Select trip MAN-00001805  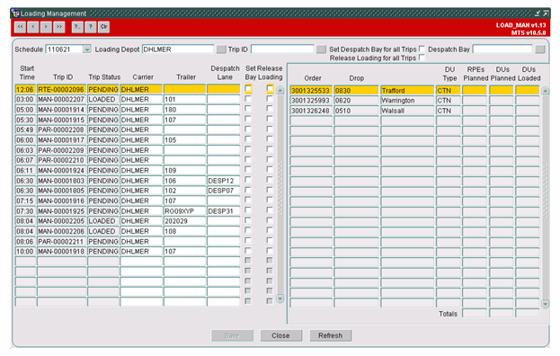click(x=61, y=191)
